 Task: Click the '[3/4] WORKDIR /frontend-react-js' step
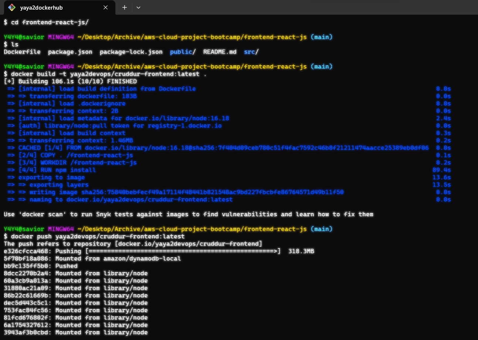[x=72, y=162]
